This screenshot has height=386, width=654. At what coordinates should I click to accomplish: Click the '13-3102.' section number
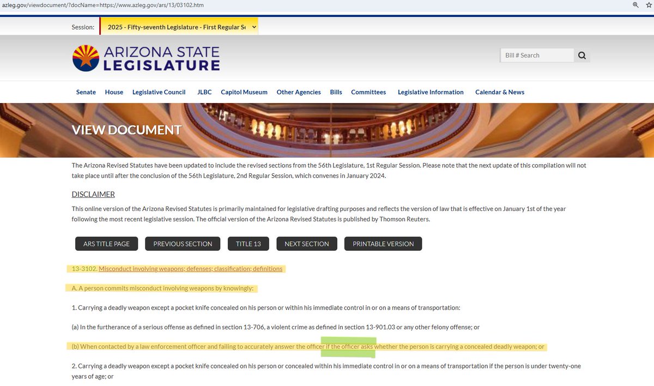[x=84, y=269]
